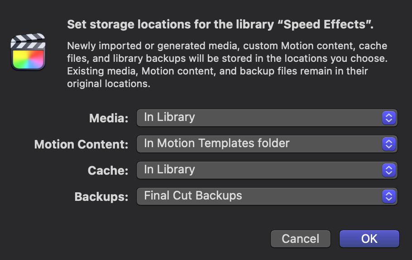Click the rainbow color area of the app icon
Image resolution: width=412 pixels, height=260 pixels.
[x=28, y=59]
